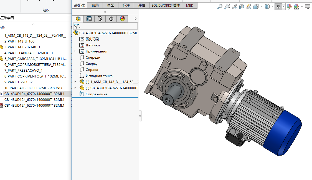Open the feature tree filter dropdown
This screenshot has width=312, height=180.
pyautogui.click(x=77, y=26)
